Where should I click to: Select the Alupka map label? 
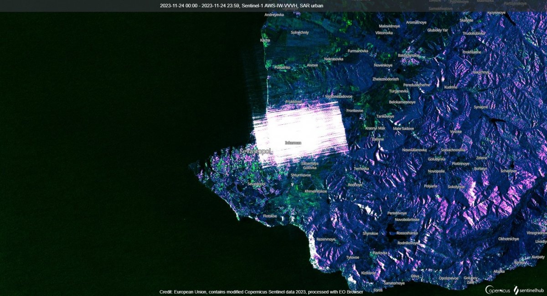click(x=499, y=271)
